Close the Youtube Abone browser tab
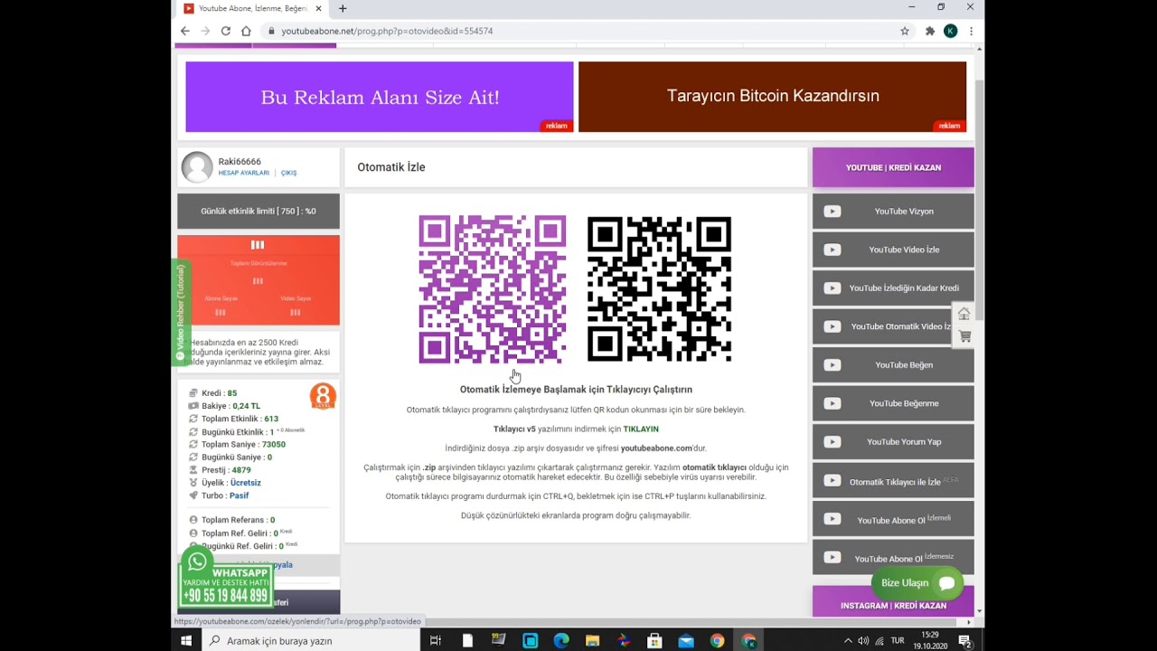 tap(318, 8)
